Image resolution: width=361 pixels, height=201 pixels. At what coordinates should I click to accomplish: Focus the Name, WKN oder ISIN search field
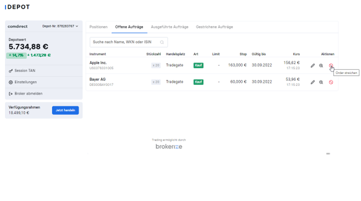point(128,42)
